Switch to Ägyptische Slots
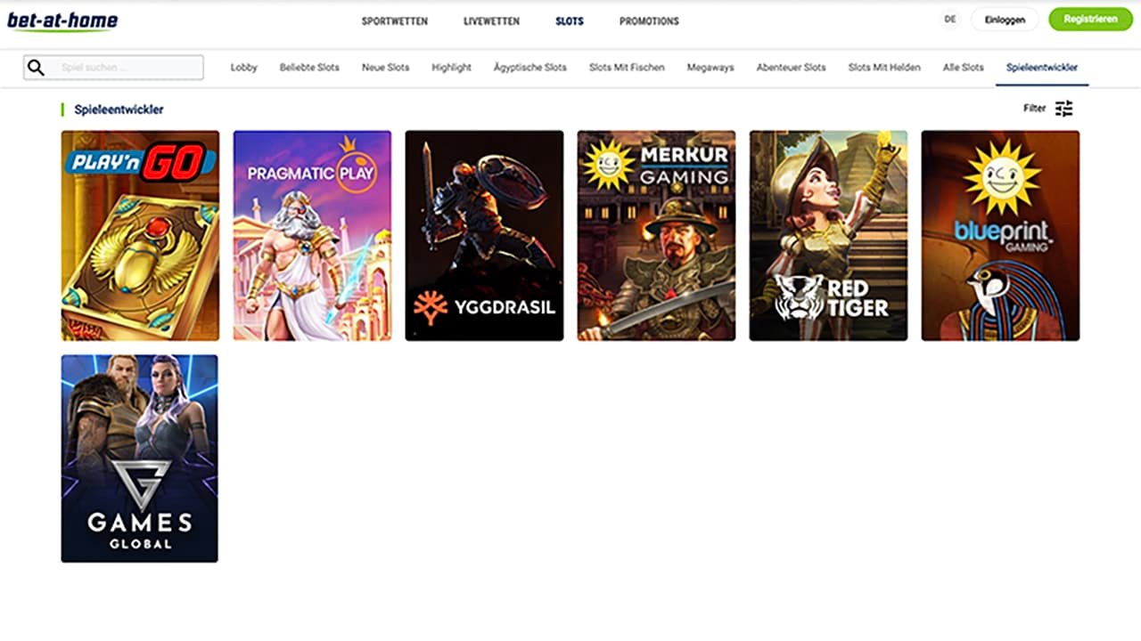This screenshot has height=641, width=1141. click(x=529, y=67)
